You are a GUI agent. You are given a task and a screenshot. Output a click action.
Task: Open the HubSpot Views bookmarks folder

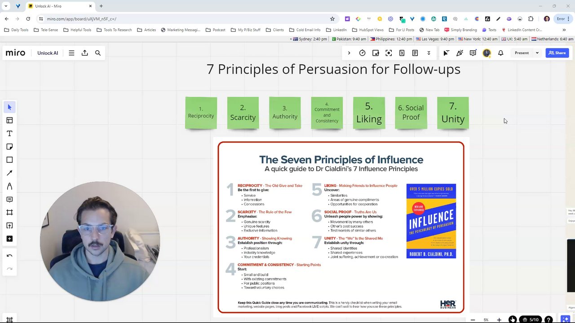[368, 30]
